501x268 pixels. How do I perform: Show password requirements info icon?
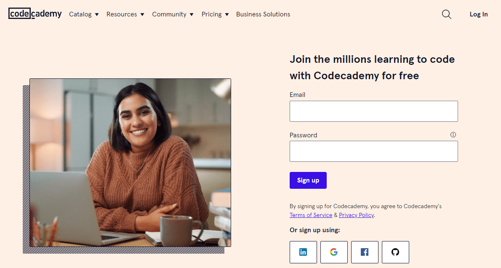click(453, 135)
